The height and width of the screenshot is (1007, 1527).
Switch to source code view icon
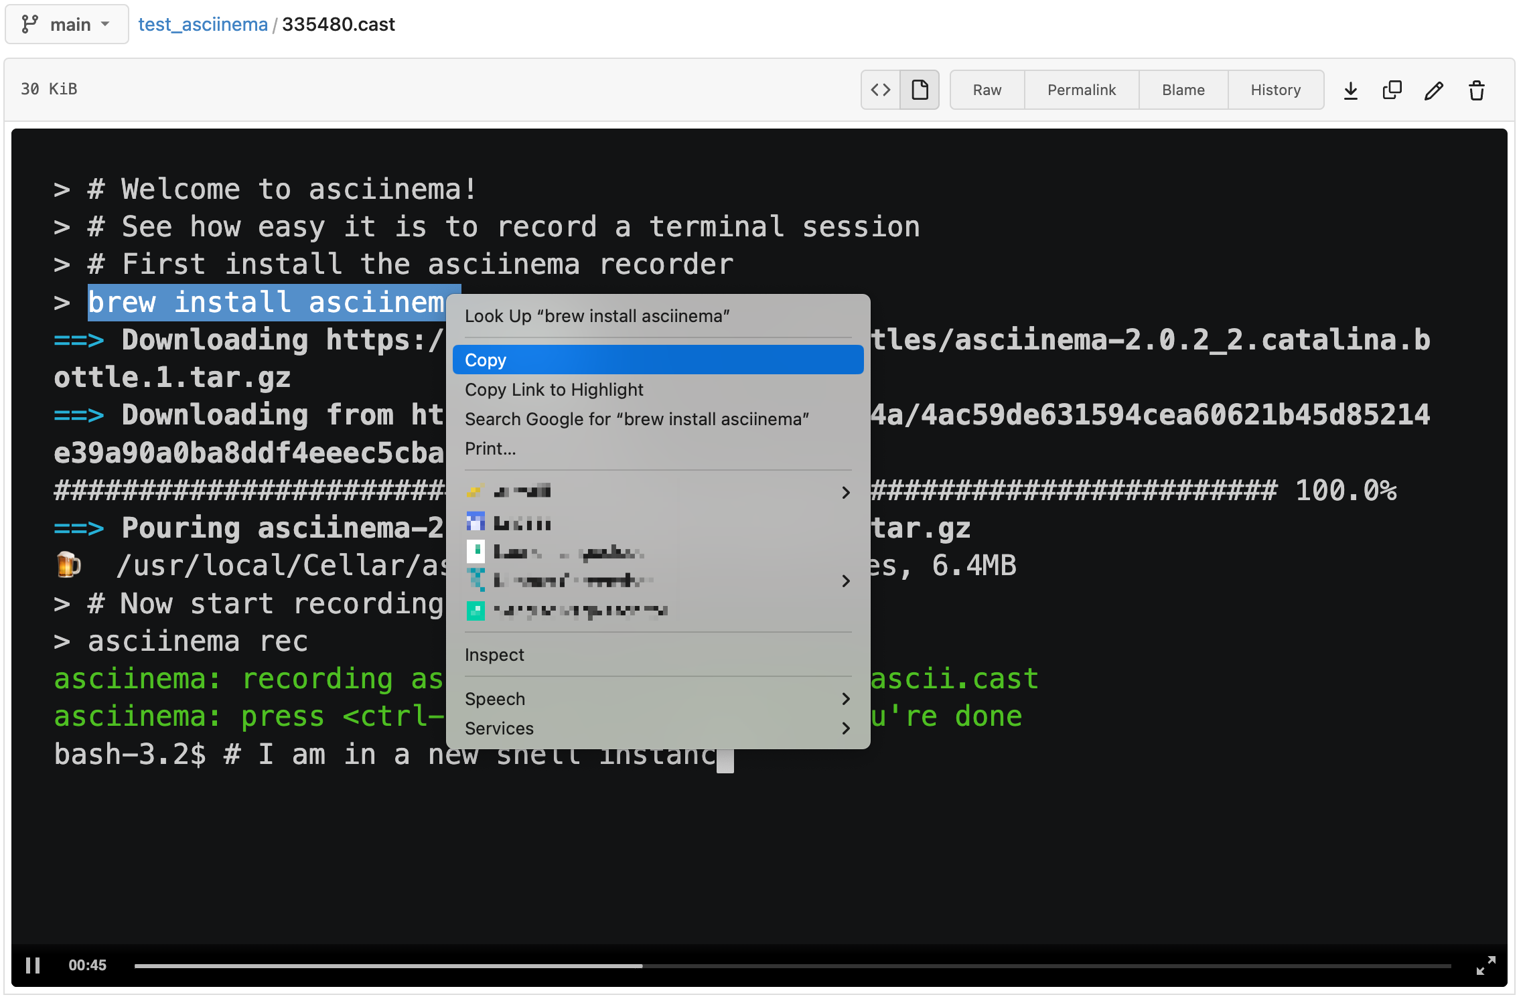click(880, 90)
